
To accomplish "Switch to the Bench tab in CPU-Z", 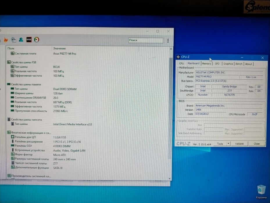I will click(239, 64).
